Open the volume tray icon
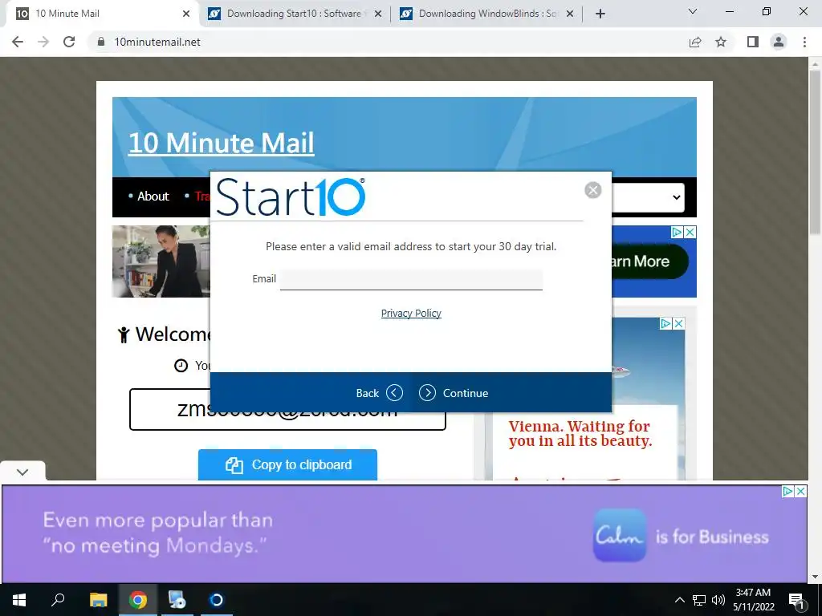This screenshot has height=616, width=822. (x=718, y=600)
